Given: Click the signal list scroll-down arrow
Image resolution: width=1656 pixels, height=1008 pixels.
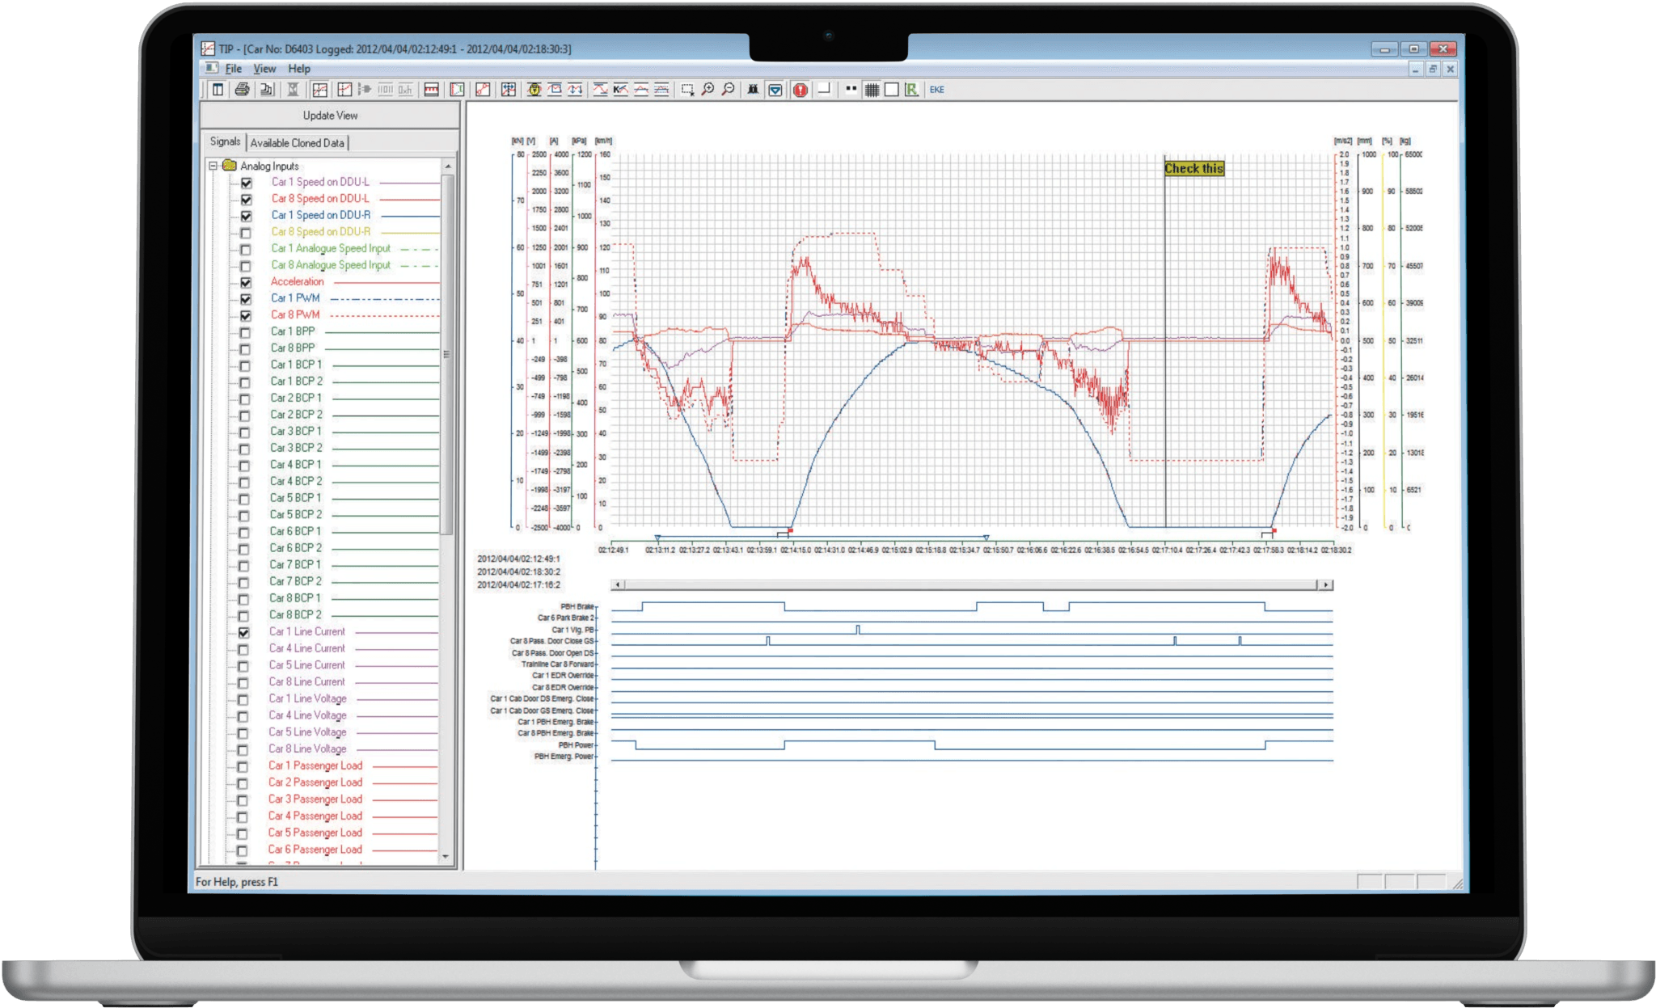Looking at the screenshot, I should click(x=446, y=856).
